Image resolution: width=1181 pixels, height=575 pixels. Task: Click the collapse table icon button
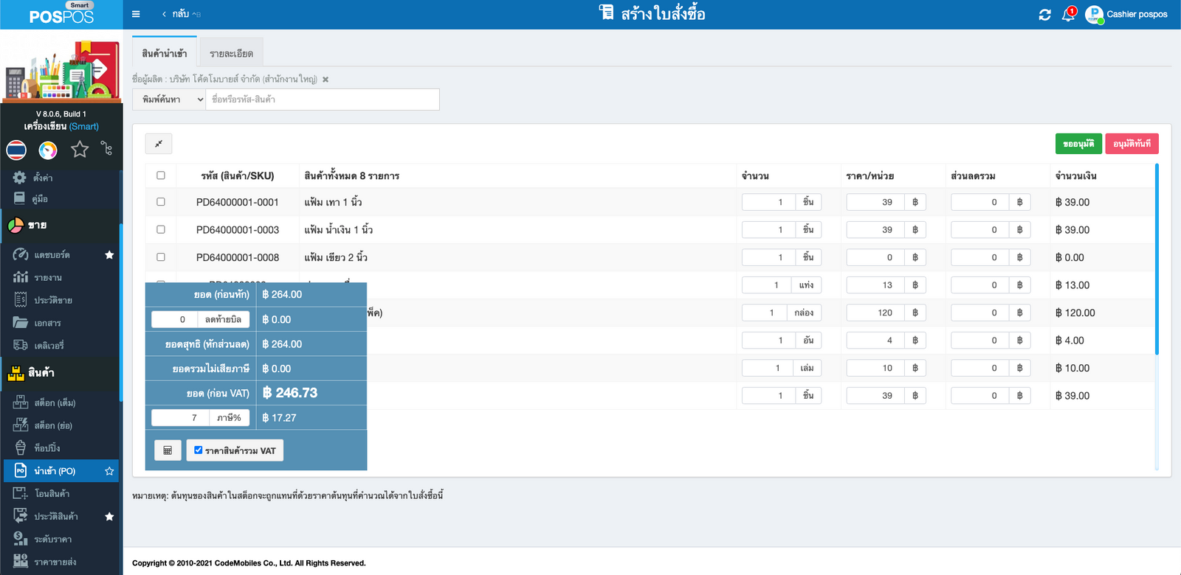tap(159, 144)
